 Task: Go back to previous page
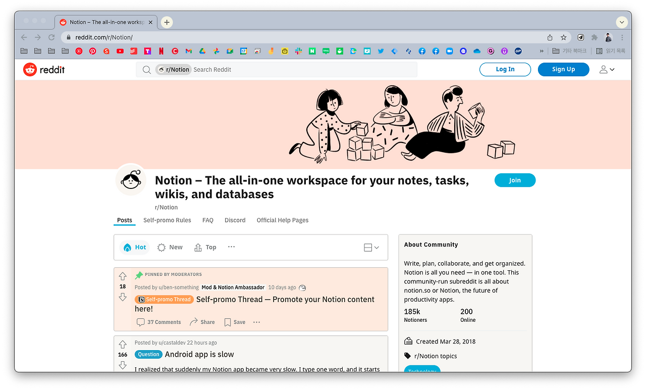coord(24,37)
